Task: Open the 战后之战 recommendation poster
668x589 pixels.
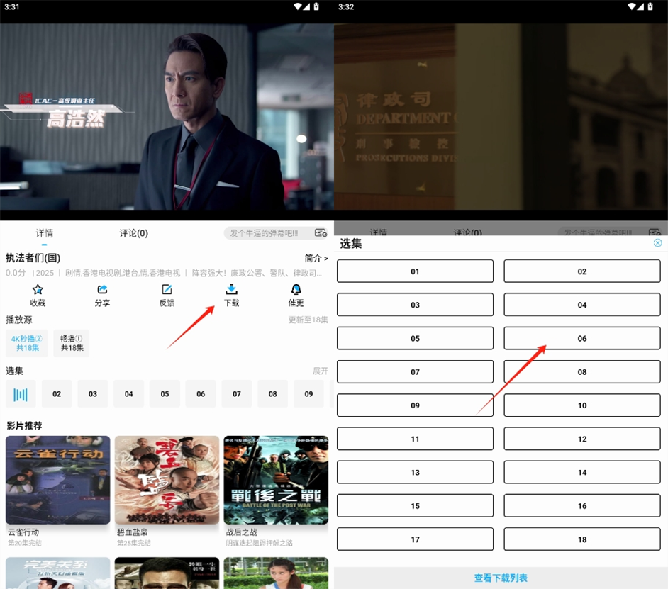Action: [276, 480]
